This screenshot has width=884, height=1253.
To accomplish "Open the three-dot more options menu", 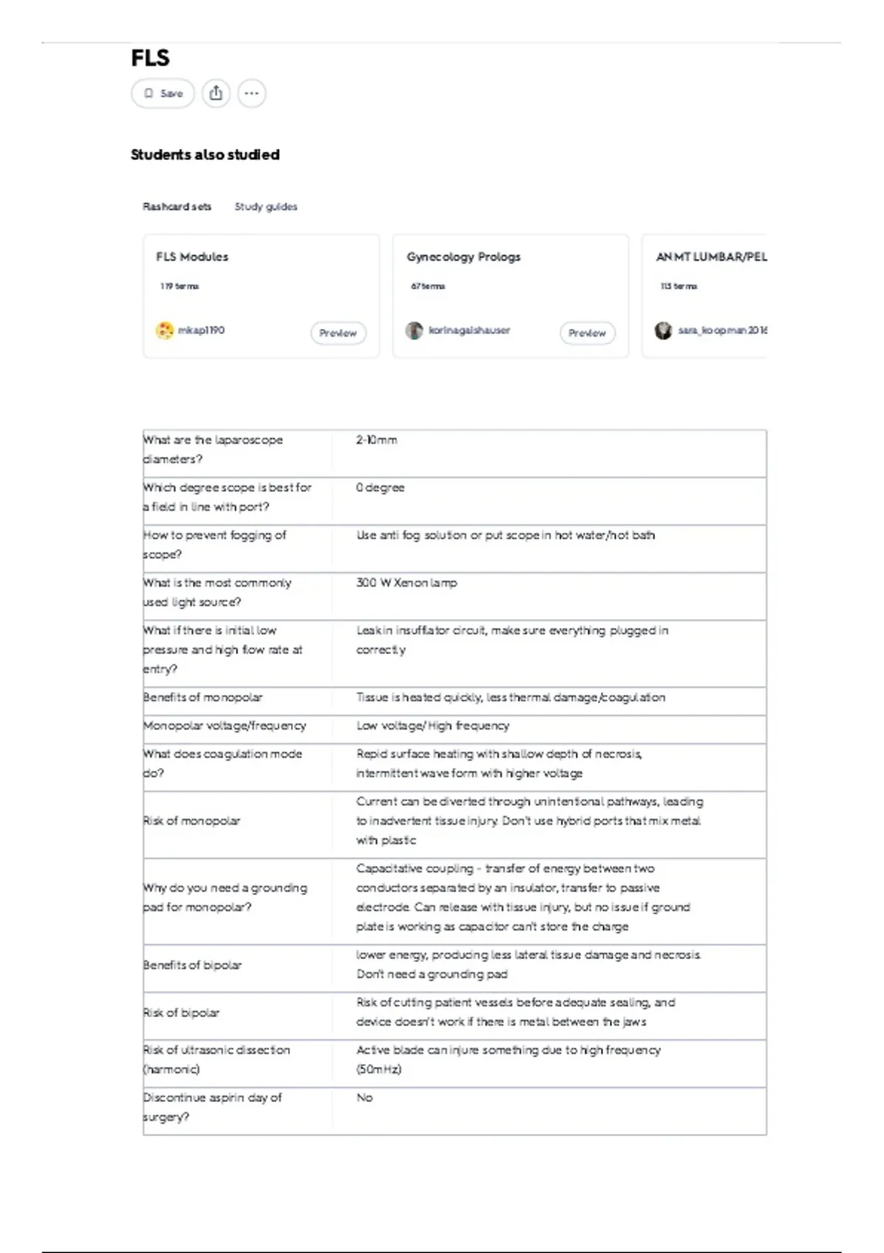I will coord(252,94).
